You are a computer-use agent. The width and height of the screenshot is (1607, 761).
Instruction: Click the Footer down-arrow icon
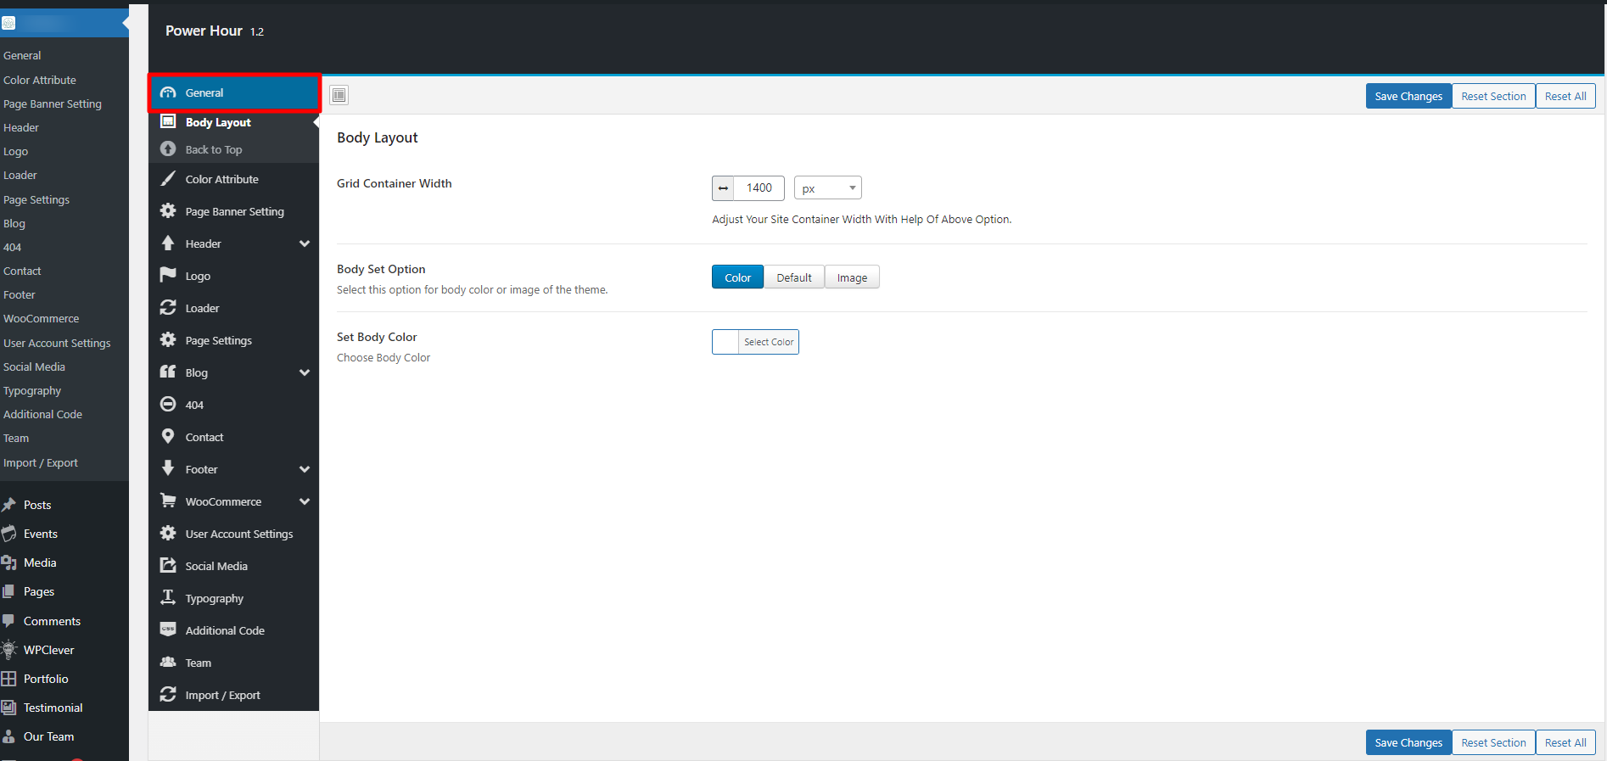[x=168, y=468]
